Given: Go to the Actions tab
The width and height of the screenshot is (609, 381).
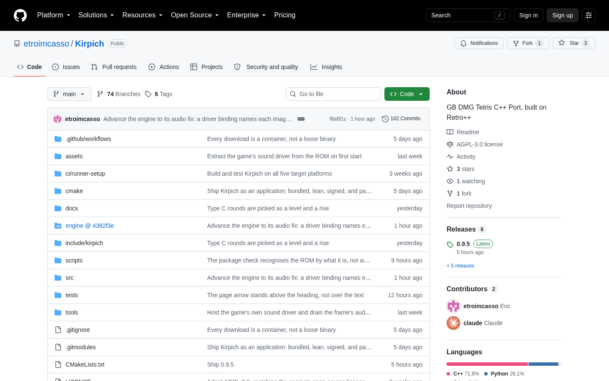Looking at the screenshot, I should [x=164, y=67].
